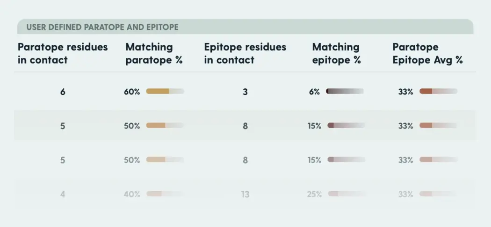
Task: Click the 25% matching epitope text
Action: point(314,194)
